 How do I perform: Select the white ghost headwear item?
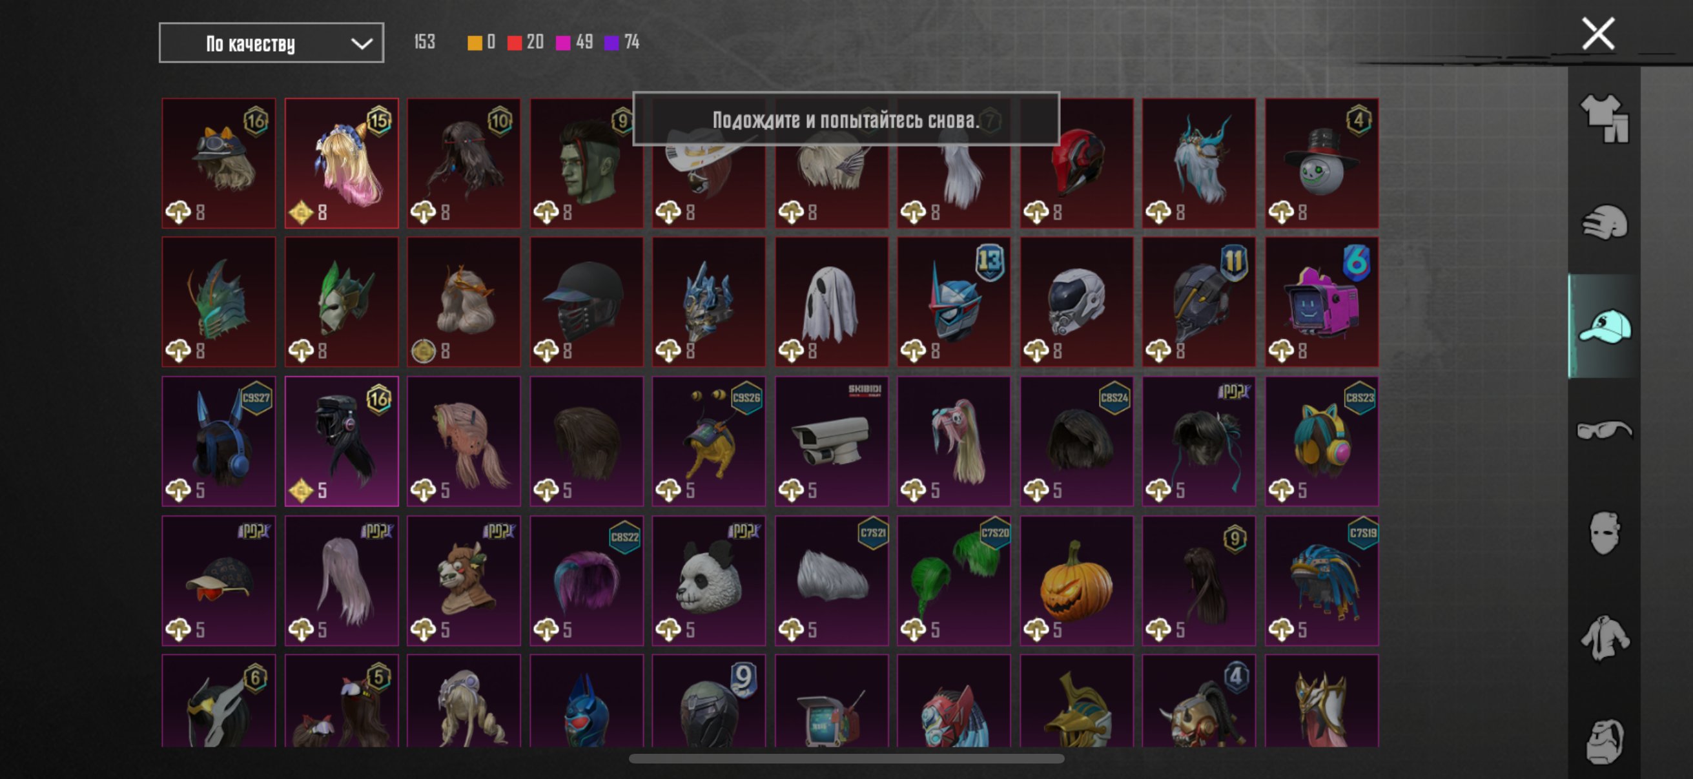[831, 302]
